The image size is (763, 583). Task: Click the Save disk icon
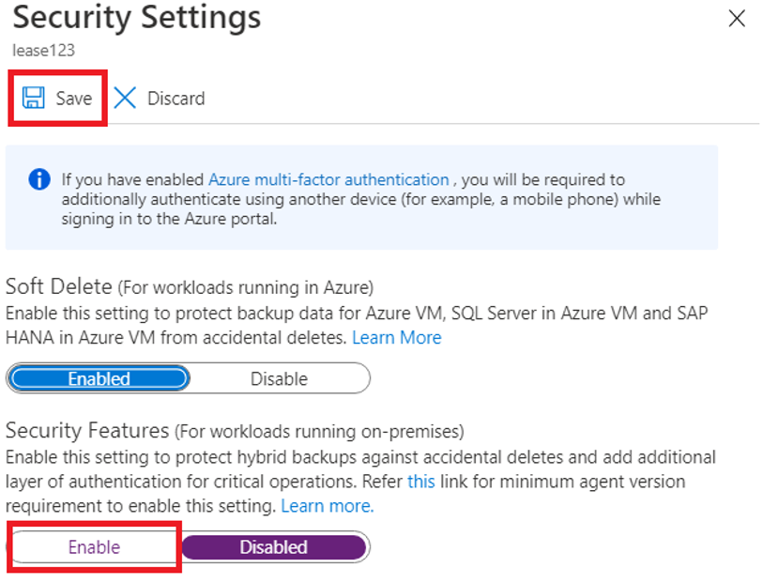(x=35, y=98)
